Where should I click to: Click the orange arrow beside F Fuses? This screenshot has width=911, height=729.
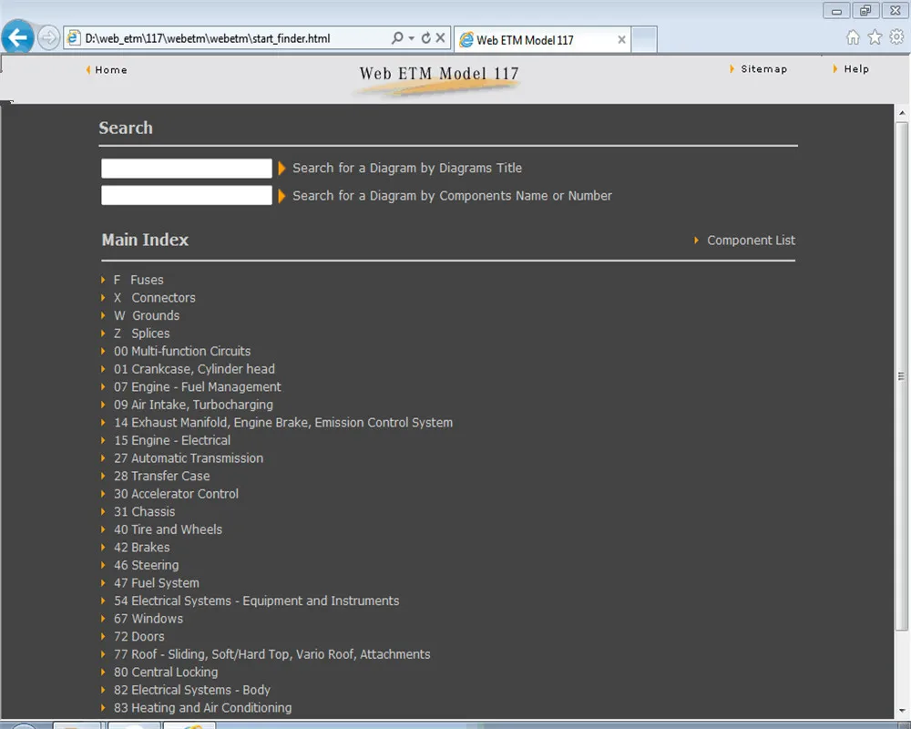[x=103, y=280]
